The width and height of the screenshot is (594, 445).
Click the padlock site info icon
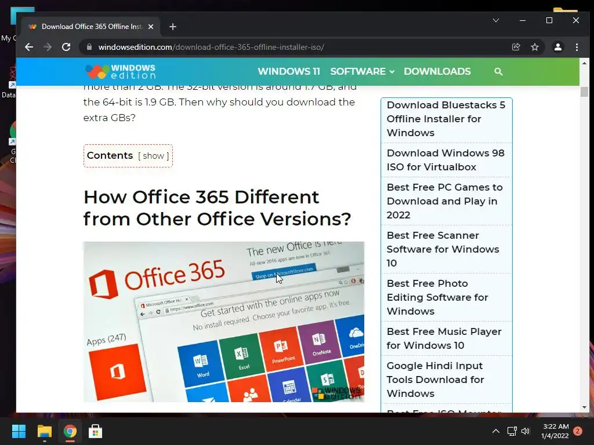point(89,47)
